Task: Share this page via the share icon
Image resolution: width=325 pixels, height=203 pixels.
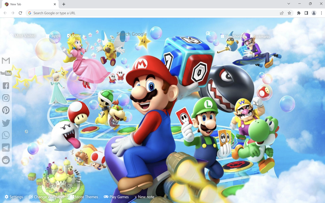Action: (x=282, y=13)
